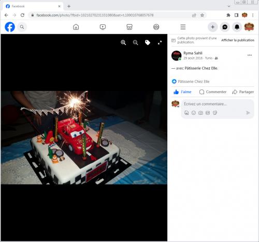Click the J'aime like button
259x242 pixels.
(x=182, y=92)
